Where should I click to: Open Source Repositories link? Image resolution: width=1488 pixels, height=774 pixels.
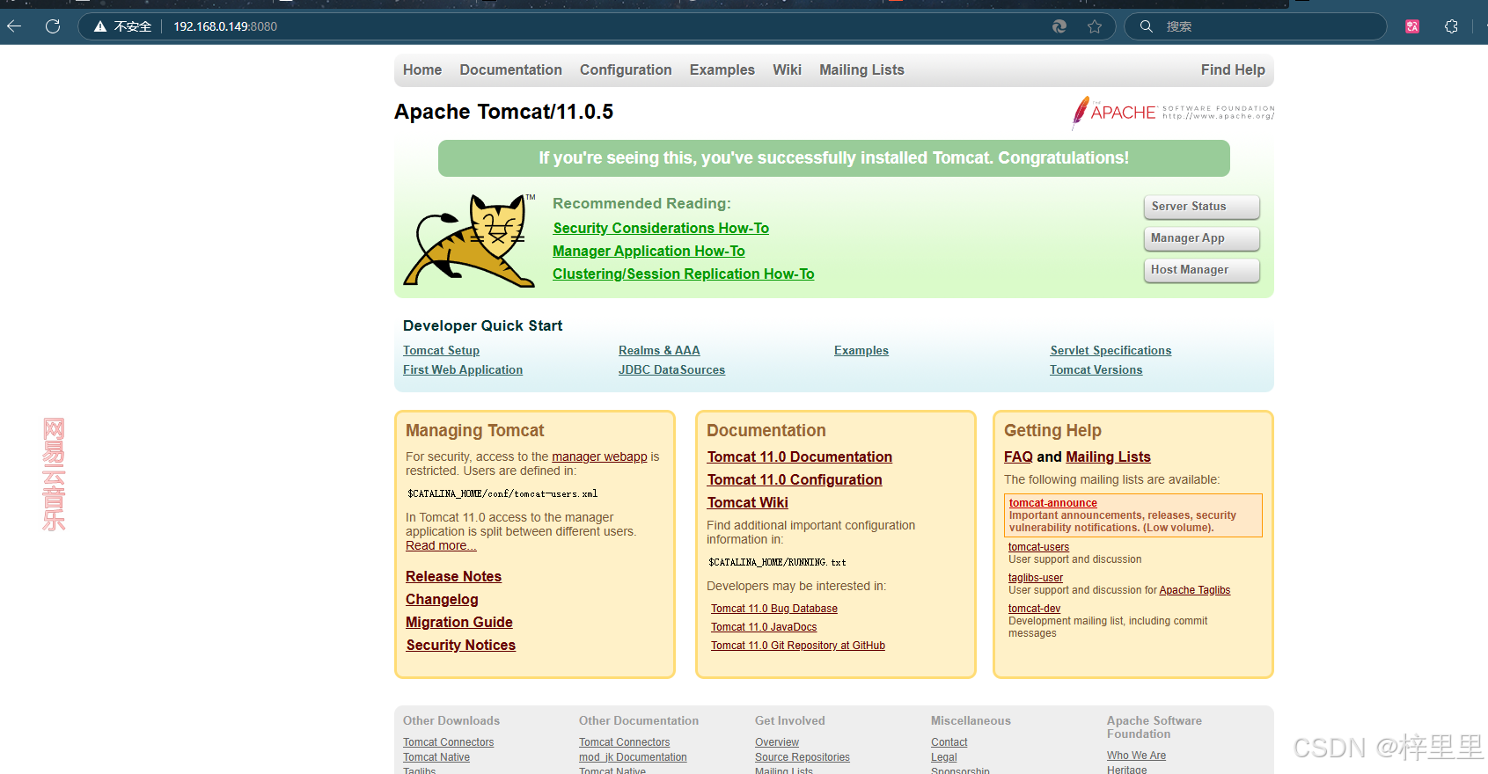click(x=802, y=757)
